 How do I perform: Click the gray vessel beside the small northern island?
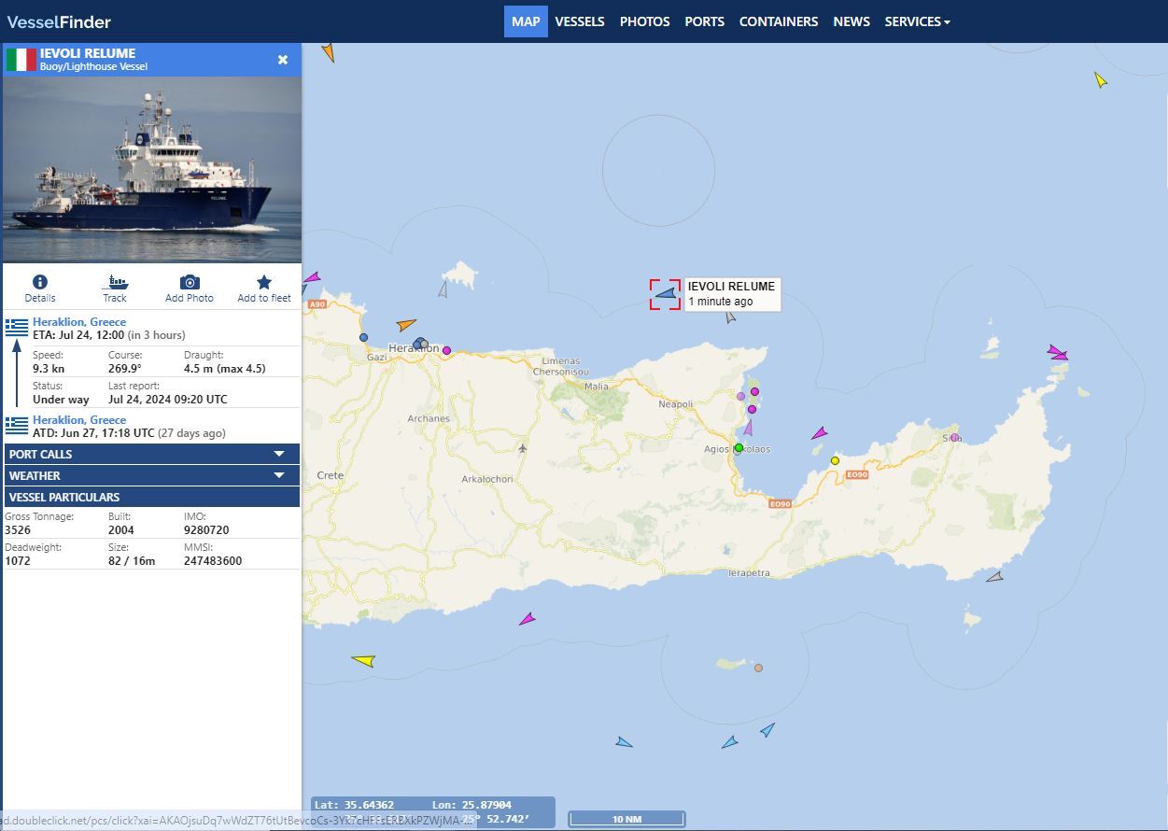click(443, 290)
